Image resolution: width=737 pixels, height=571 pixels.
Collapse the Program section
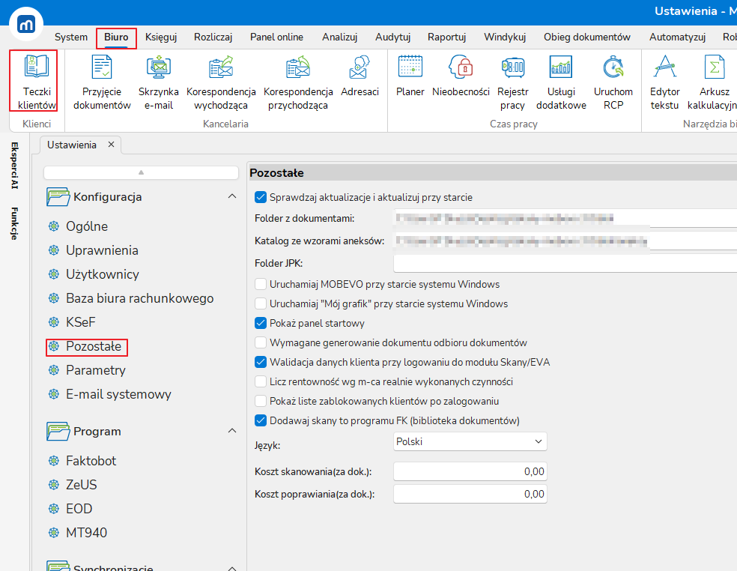232,431
